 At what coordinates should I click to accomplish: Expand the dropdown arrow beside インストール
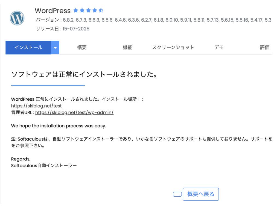click(x=55, y=48)
